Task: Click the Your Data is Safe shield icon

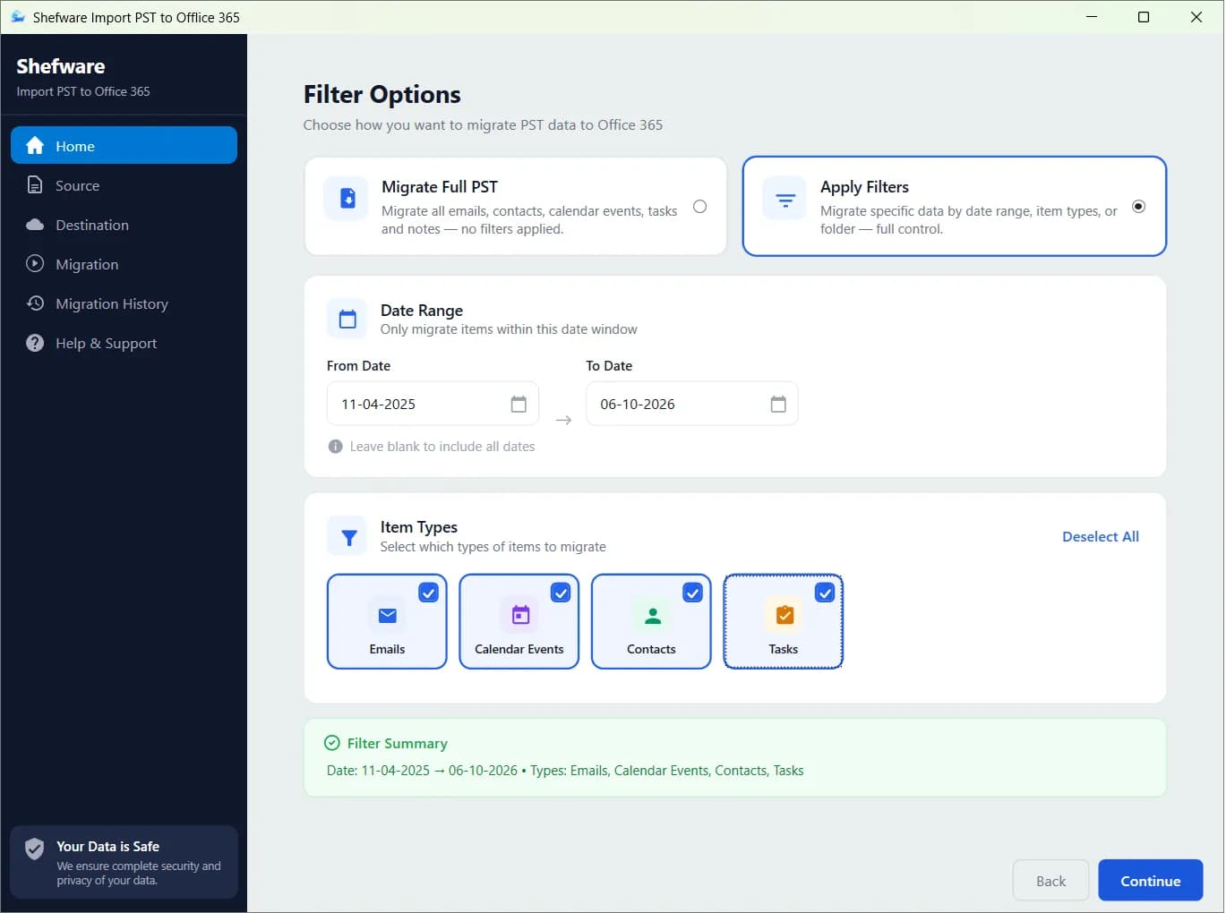Action: (34, 849)
